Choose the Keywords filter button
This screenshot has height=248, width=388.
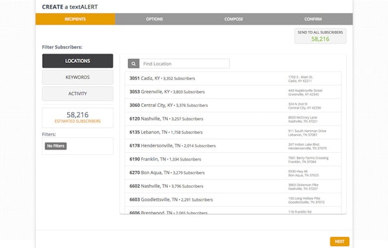coord(78,77)
